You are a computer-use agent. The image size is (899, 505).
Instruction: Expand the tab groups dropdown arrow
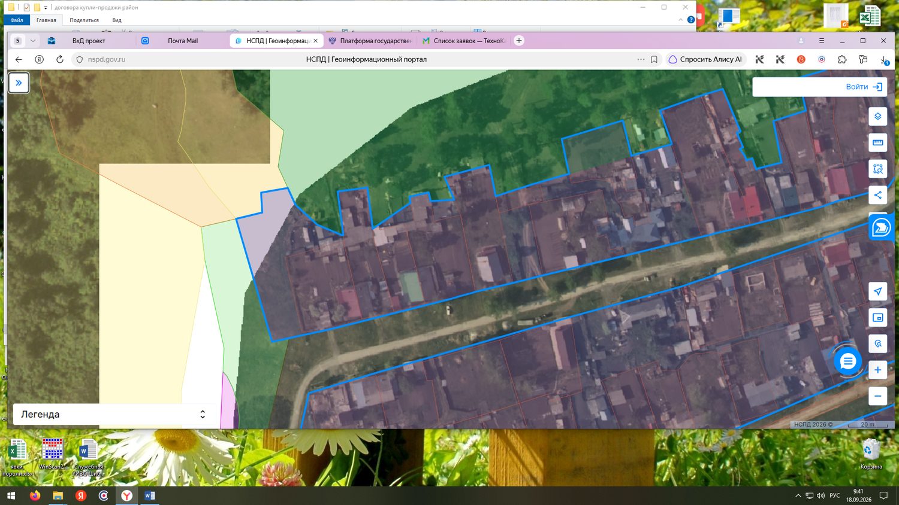point(33,41)
